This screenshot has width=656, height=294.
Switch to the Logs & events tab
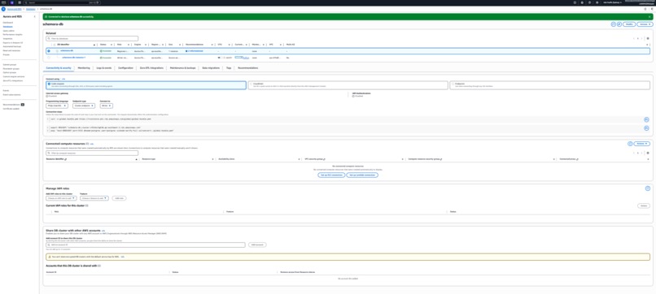point(103,67)
